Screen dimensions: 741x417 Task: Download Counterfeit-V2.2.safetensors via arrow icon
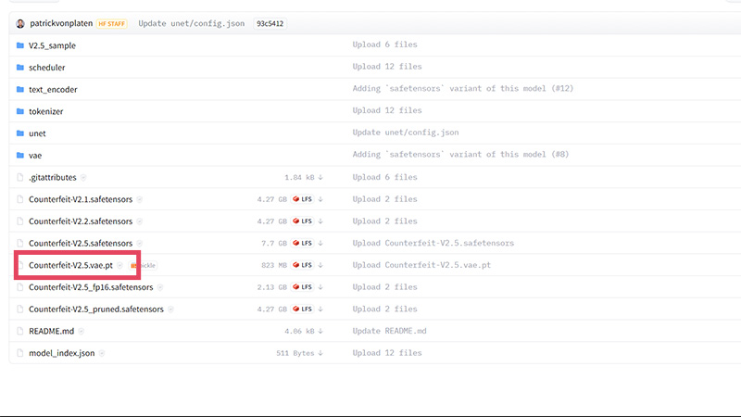(x=320, y=221)
